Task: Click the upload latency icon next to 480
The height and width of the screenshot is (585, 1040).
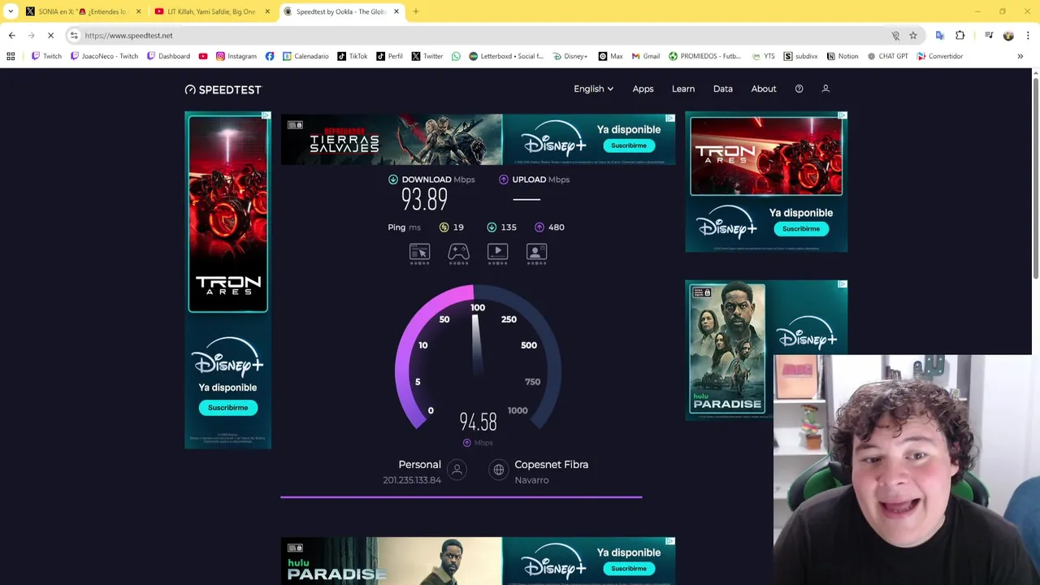Action: coord(539,227)
